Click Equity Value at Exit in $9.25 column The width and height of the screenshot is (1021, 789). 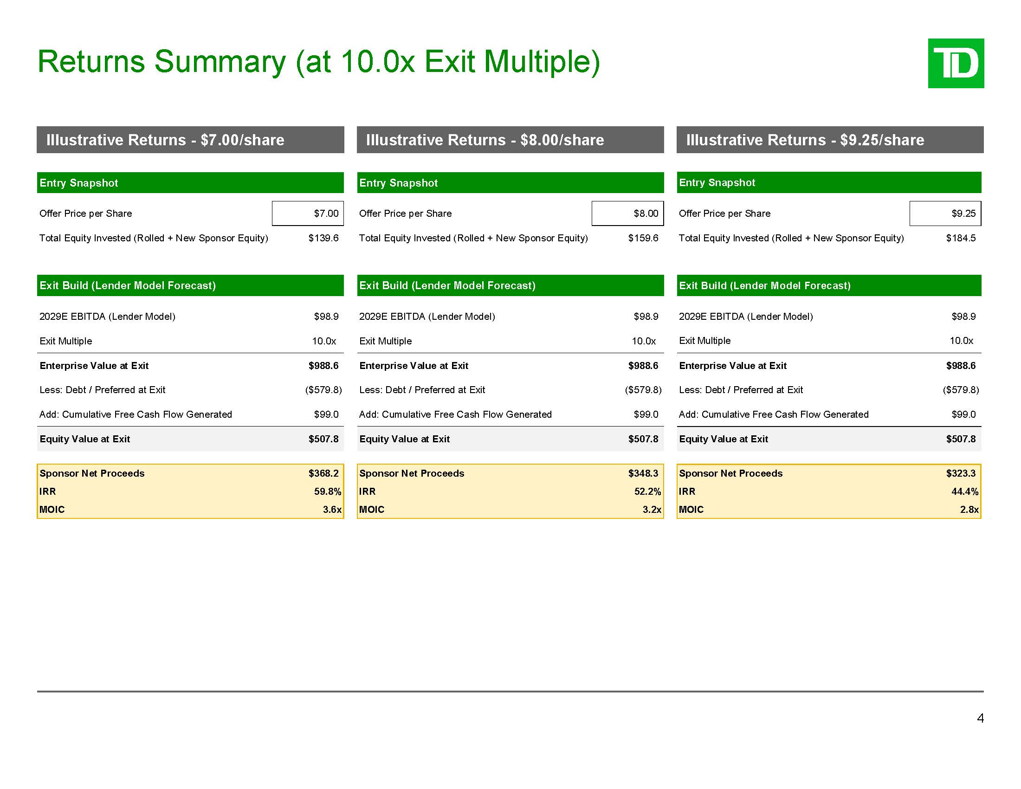pos(723,440)
